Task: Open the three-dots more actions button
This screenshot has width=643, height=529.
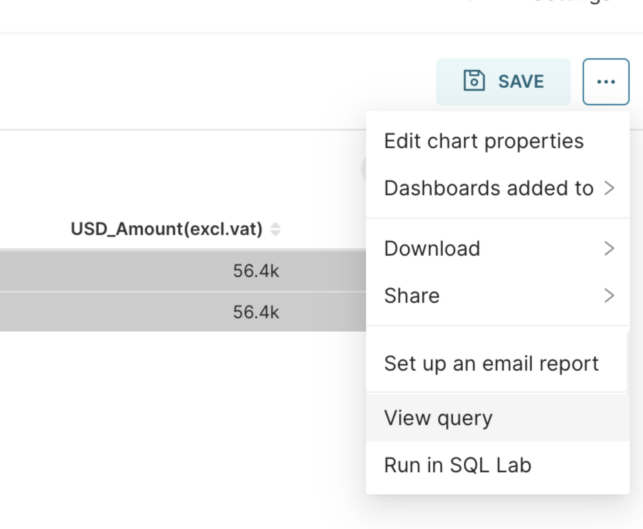Action: point(606,82)
